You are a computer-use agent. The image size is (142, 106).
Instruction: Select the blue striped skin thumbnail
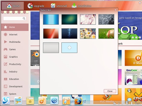(x=51, y=19)
